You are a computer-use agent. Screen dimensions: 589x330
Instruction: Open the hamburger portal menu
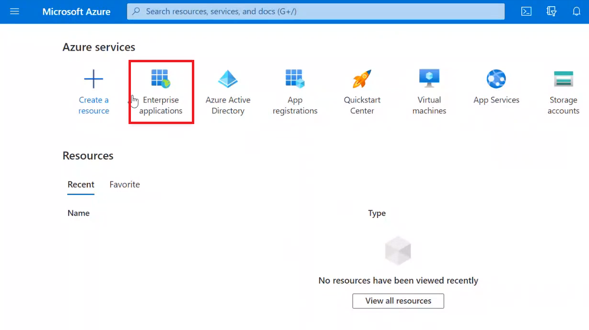pyautogui.click(x=14, y=11)
